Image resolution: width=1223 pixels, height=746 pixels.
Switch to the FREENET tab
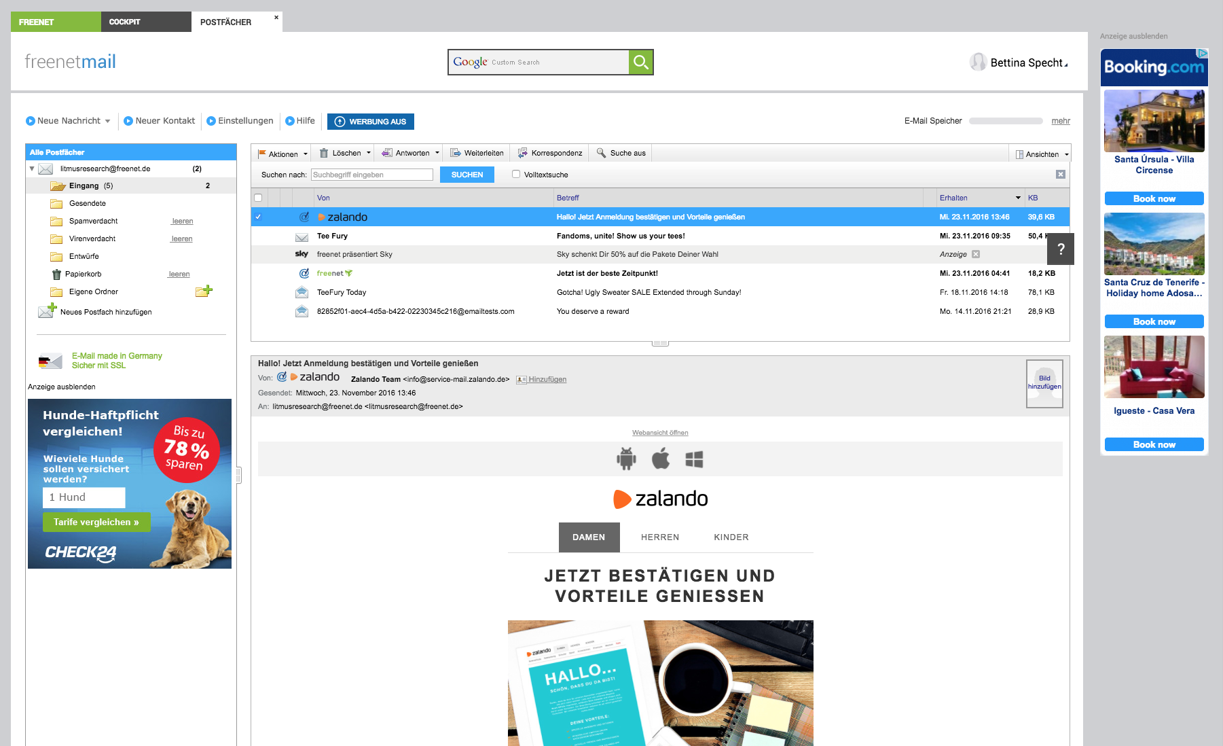coord(56,22)
